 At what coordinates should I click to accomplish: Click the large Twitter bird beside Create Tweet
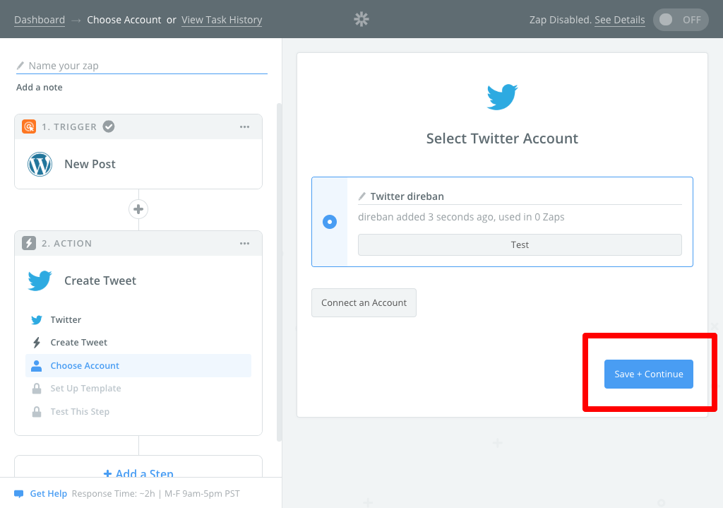[x=40, y=280]
